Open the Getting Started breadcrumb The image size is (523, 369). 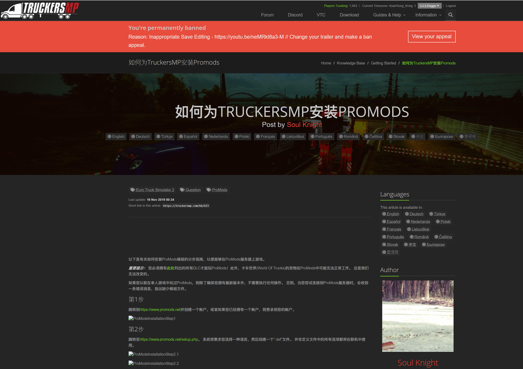[384, 63]
